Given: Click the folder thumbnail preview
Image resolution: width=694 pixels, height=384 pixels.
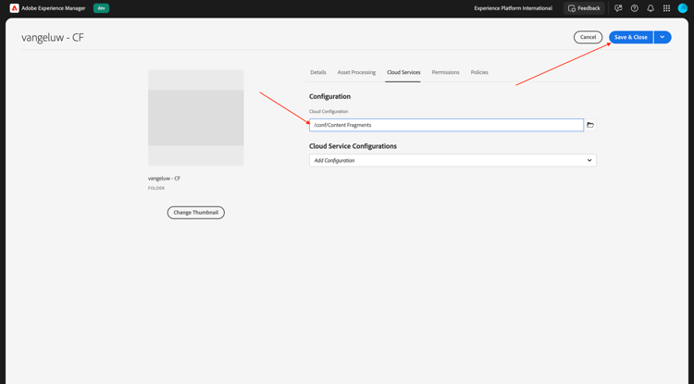Looking at the screenshot, I should [195, 118].
